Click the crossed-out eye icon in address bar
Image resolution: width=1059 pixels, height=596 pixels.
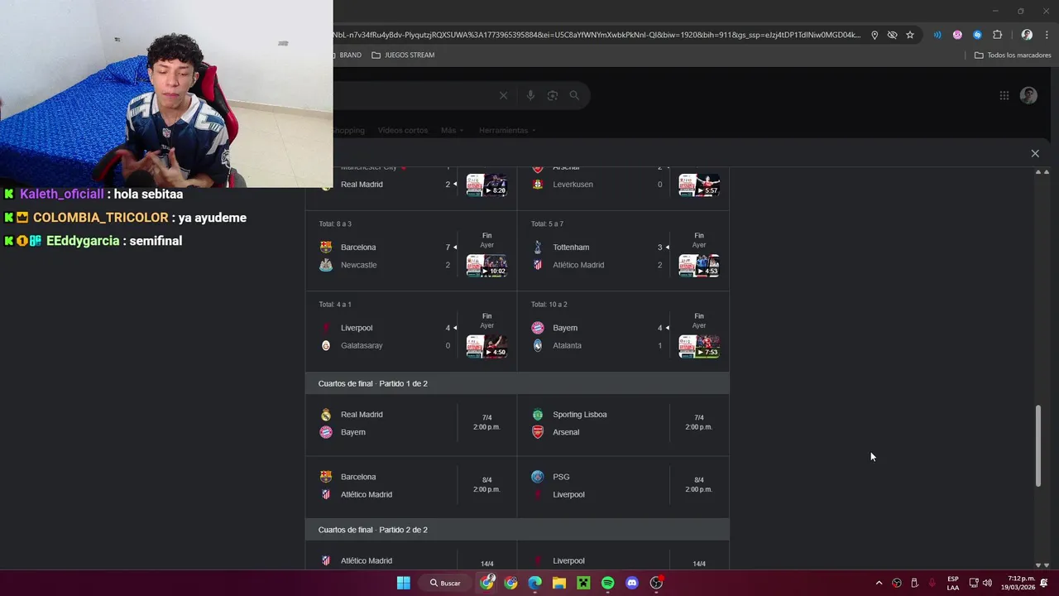(892, 35)
